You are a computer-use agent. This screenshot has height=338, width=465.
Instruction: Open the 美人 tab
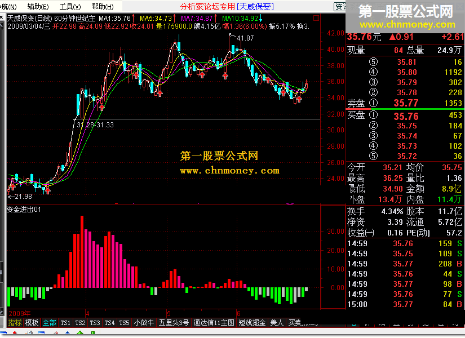pyautogui.click(x=277, y=323)
